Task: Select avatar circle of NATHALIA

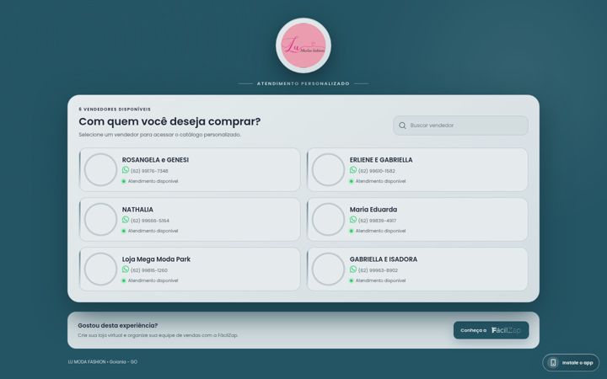Action: point(100,219)
